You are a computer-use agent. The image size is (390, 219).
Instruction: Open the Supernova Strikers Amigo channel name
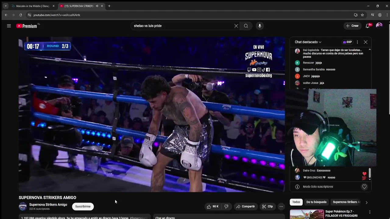(x=48, y=205)
